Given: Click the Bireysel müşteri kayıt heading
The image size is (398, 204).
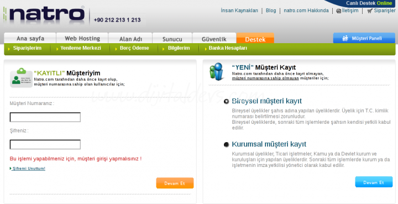Looking at the screenshot, I should pos(267,101).
